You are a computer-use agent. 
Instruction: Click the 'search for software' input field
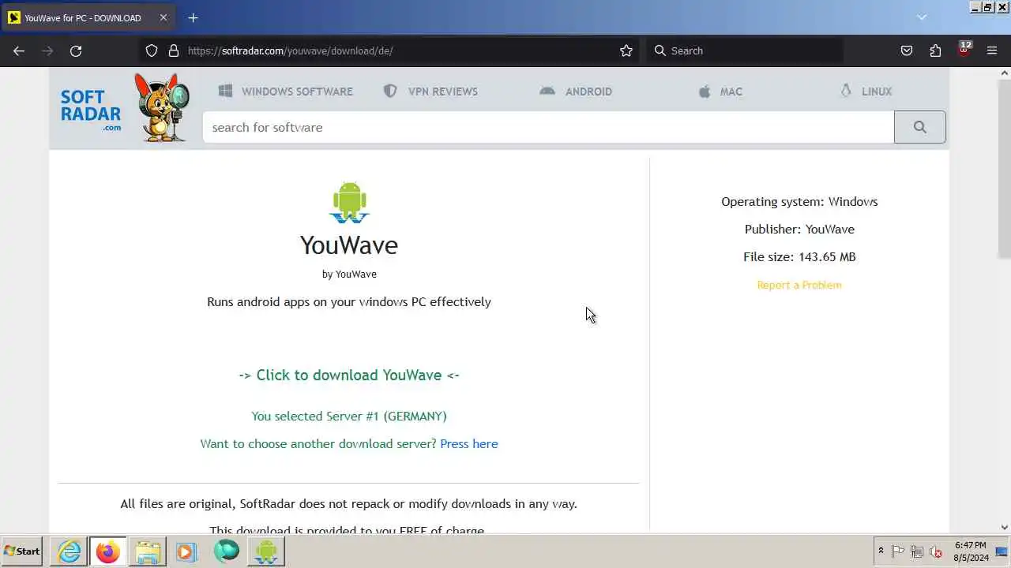coord(548,127)
